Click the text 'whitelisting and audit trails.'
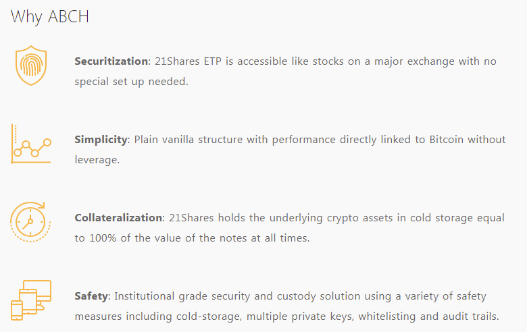 tap(428, 316)
